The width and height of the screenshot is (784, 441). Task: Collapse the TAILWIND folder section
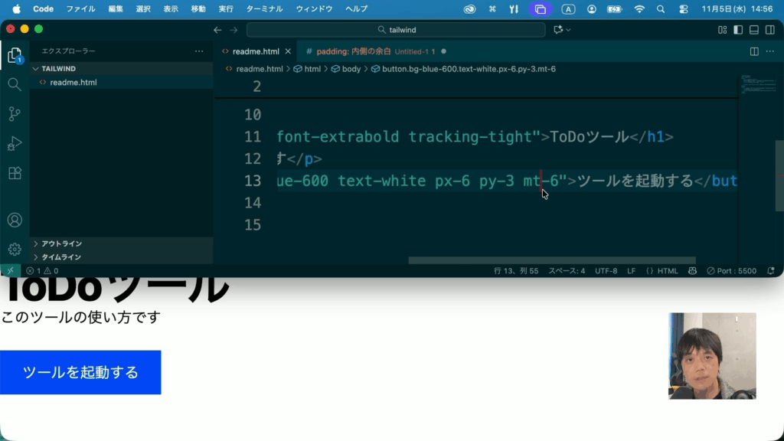58,69
